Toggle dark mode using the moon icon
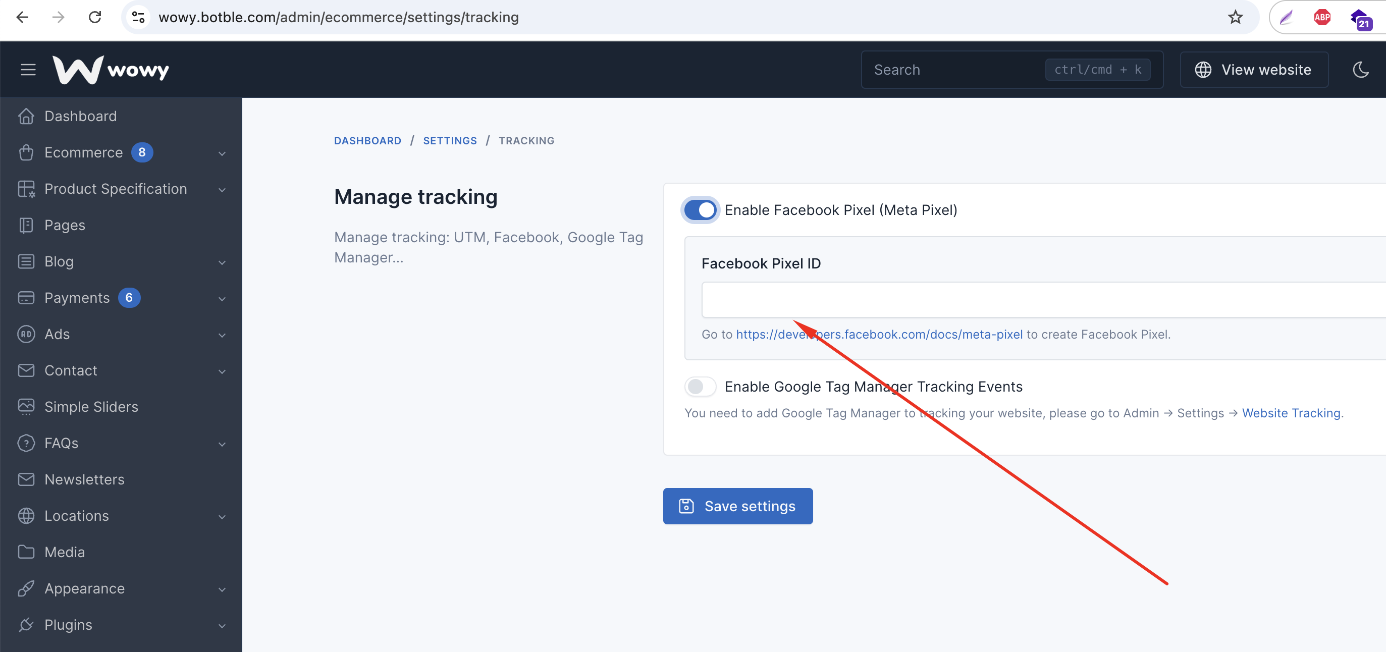This screenshot has height=652, width=1386. pyautogui.click(x=1360, y=70)
